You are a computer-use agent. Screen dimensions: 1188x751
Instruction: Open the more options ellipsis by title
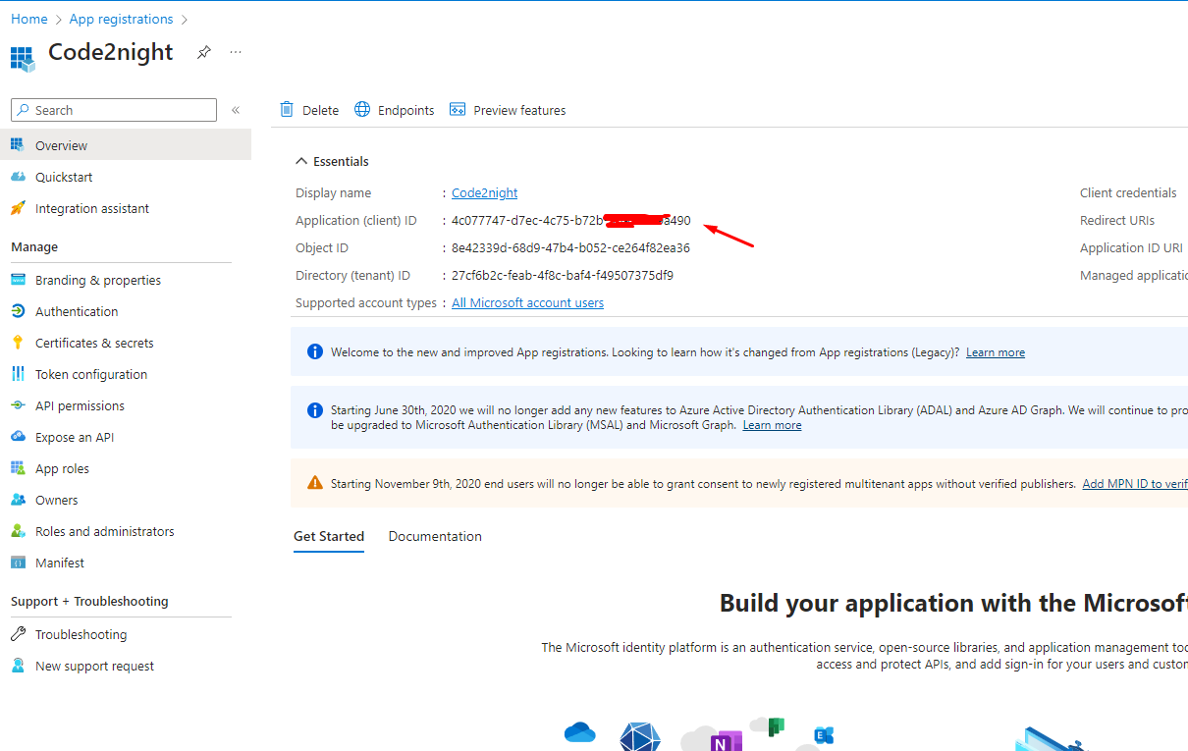(236, 52)
